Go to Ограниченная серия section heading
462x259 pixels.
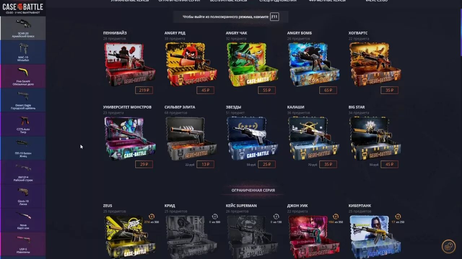(253, 190)
